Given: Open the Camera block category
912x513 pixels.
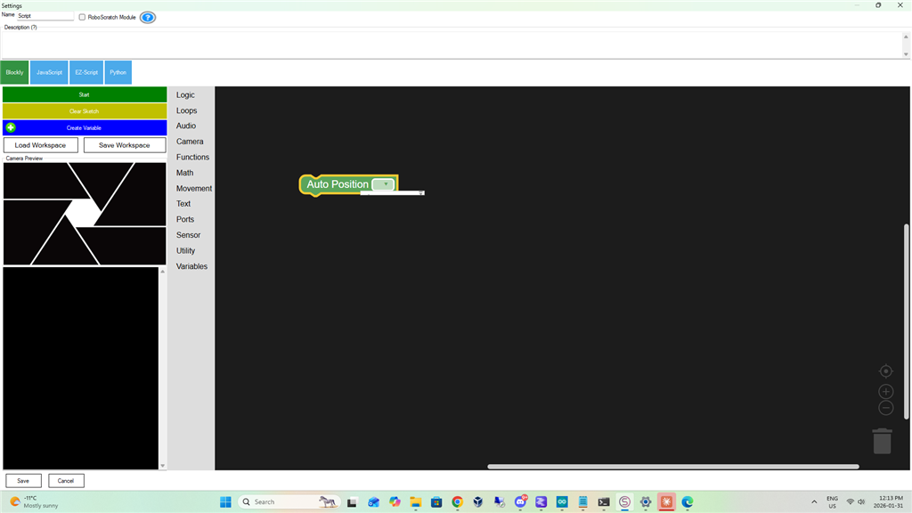Looking at the screenshot, I should point(188,141).
